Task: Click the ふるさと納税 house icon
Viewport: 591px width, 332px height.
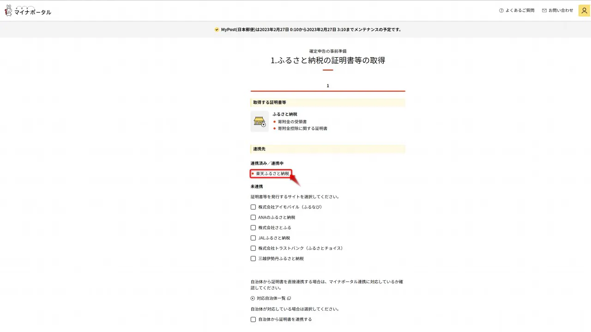Action: 259,121
